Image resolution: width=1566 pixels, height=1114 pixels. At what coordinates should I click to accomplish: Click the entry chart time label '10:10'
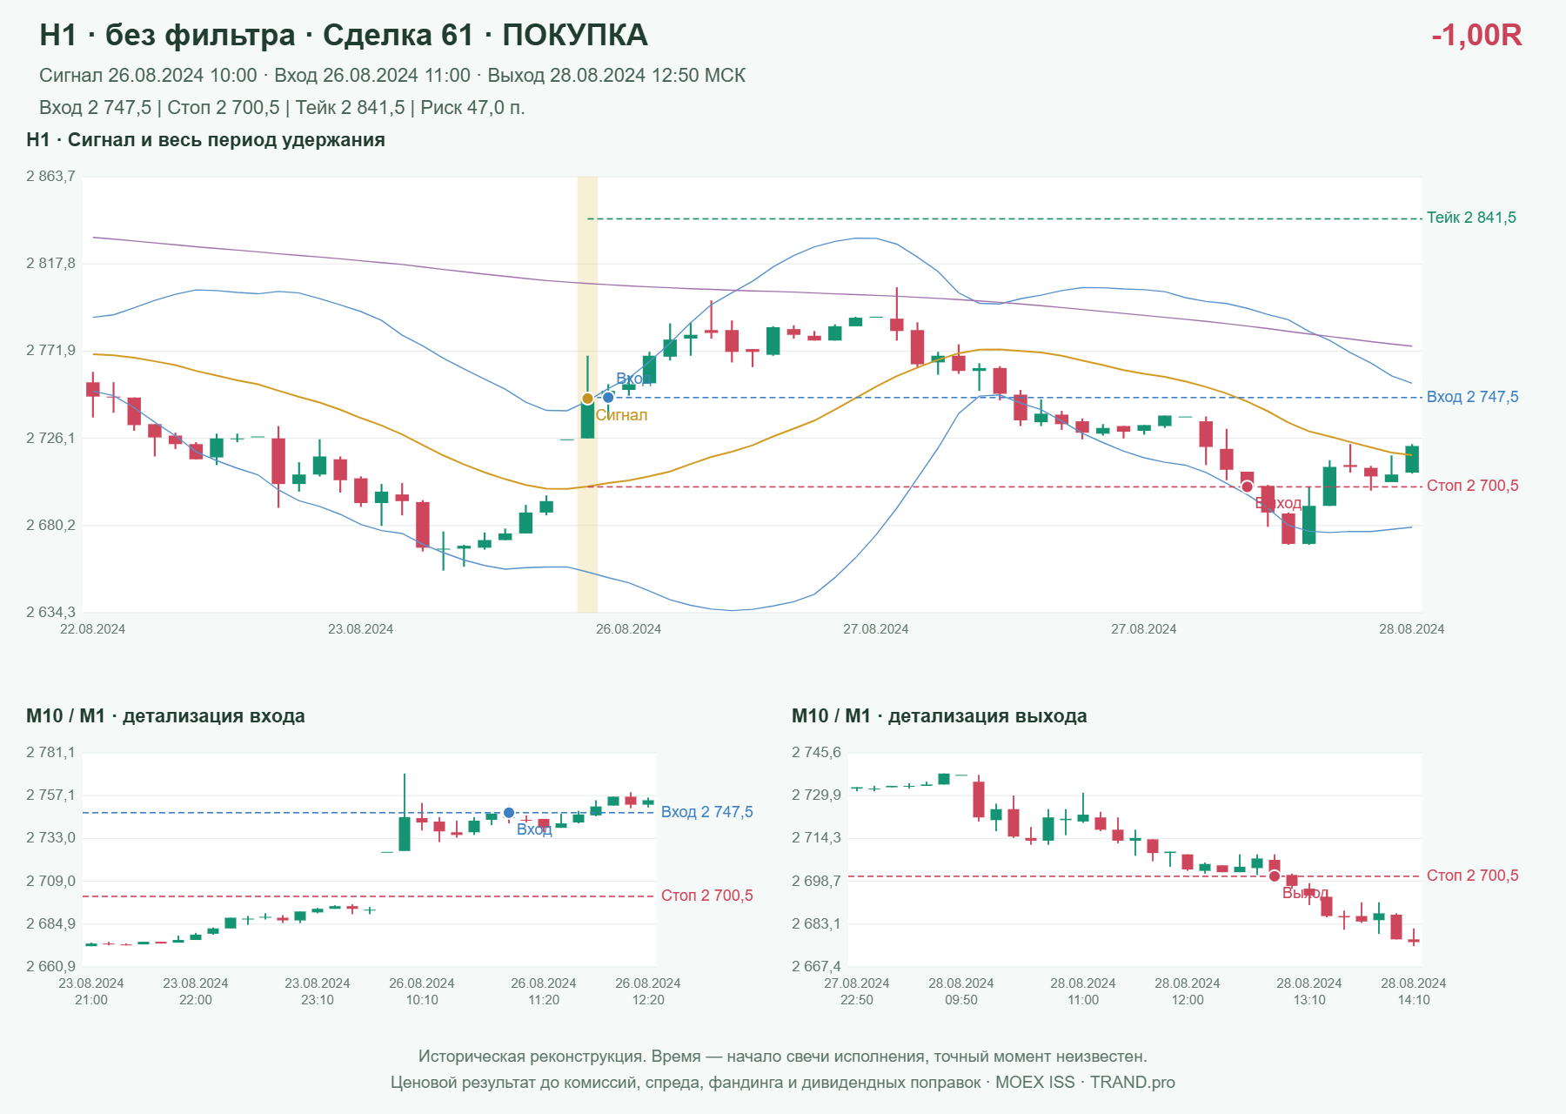(422, 1000)
